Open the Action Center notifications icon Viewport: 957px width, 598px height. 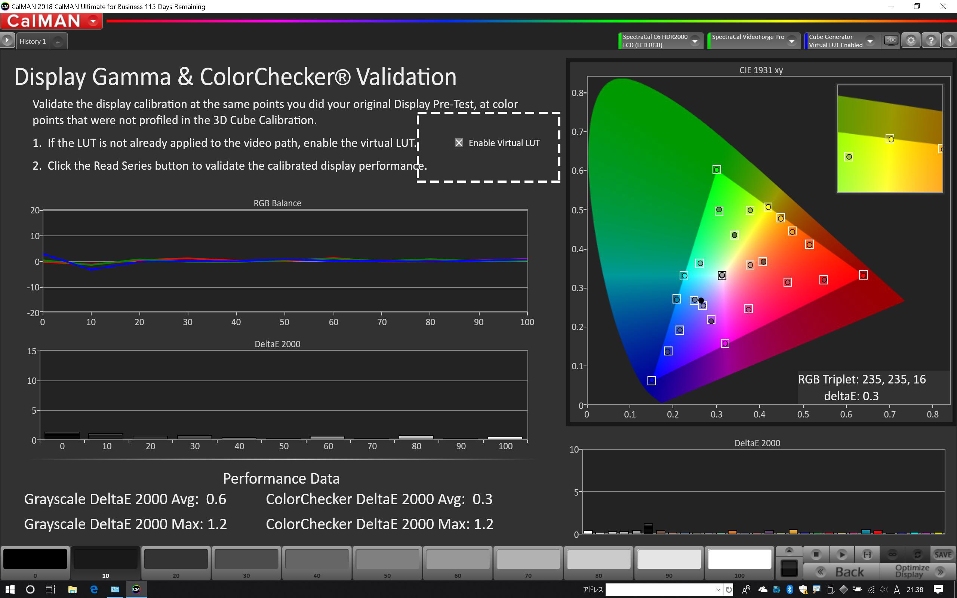pos(938,590)
